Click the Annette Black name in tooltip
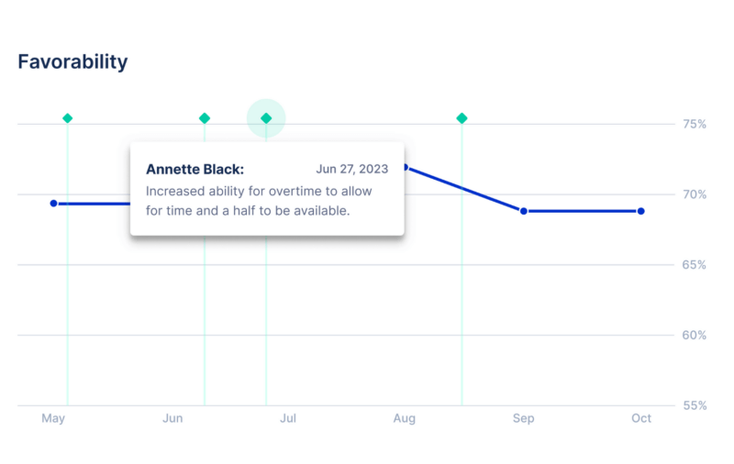The width and height of the screenshot is (734, 464). (195, 170)
